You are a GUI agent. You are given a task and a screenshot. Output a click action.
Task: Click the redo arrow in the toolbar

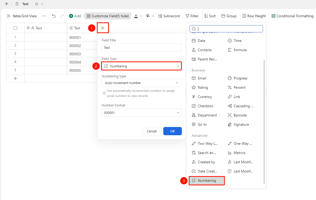(x=62, y=16)
